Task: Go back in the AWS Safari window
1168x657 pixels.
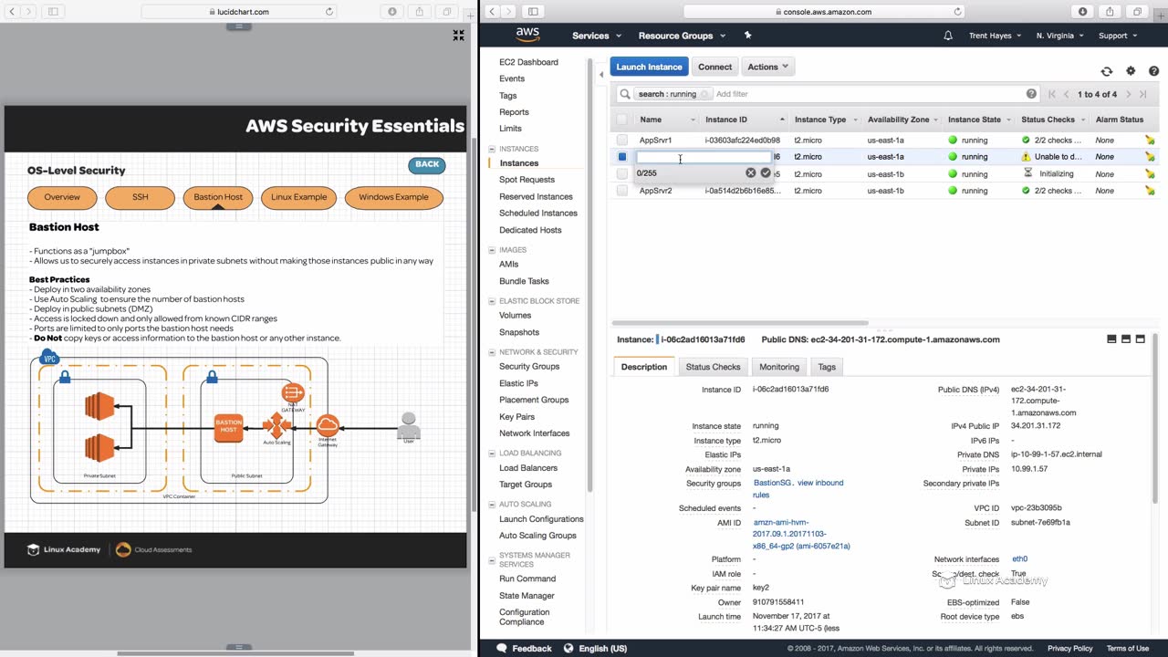Action: click(492, 12)
